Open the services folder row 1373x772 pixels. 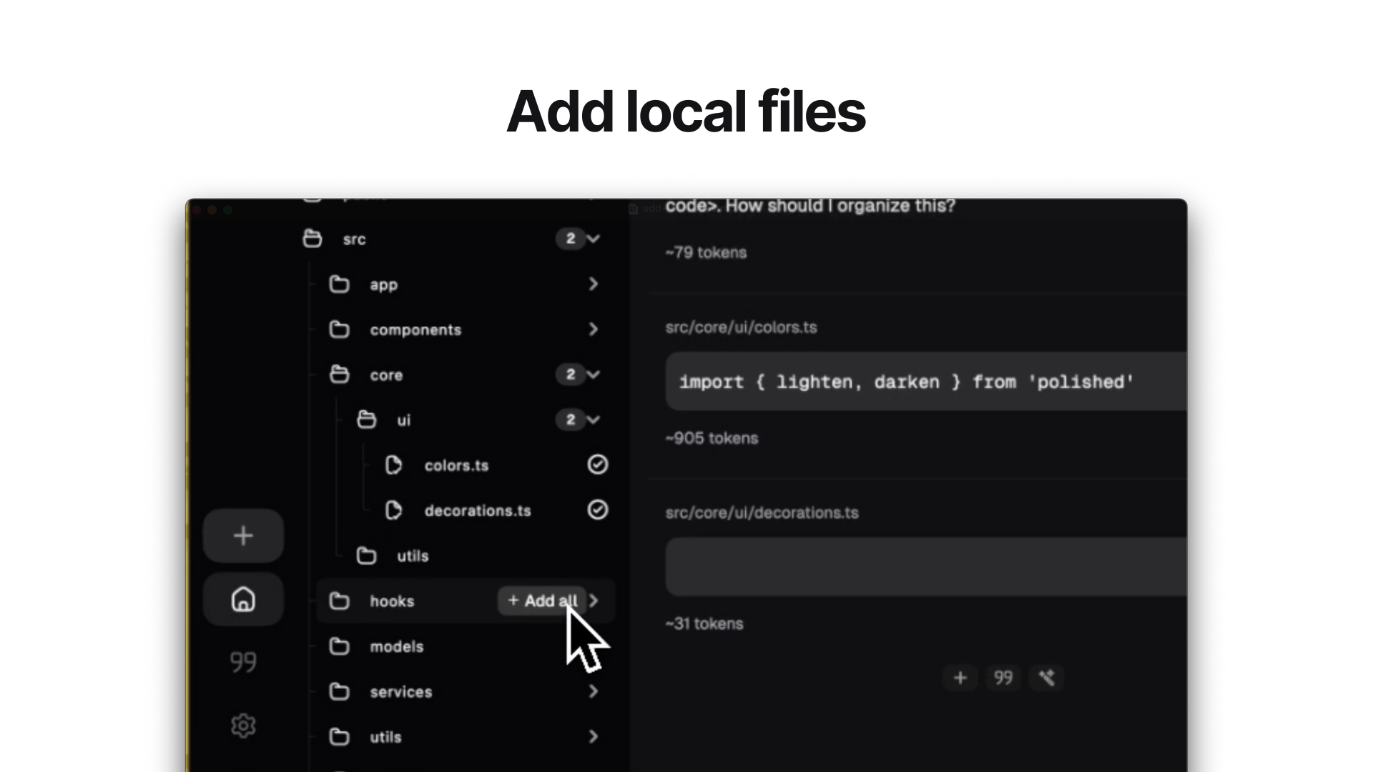[400, 691]
